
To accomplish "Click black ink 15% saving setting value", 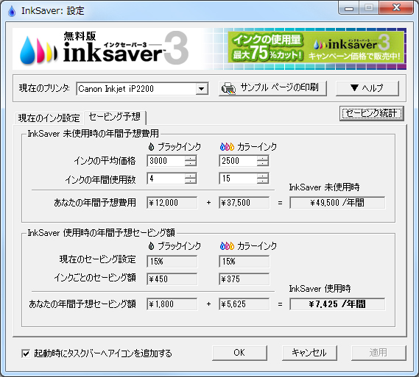I will 172,262.
